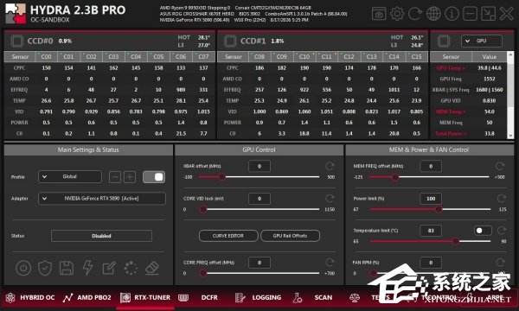Switch to compact view with the shrink-arrow icon
This screenshot has width=519, height=311.
488,14
